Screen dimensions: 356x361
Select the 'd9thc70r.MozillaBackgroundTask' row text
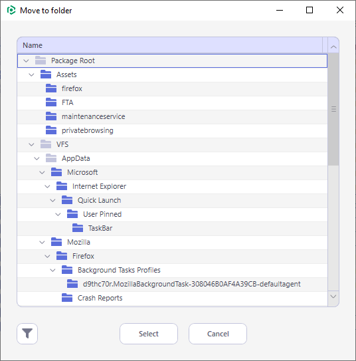coord(191,284)
